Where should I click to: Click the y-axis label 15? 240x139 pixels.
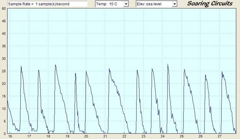[4, 96]
